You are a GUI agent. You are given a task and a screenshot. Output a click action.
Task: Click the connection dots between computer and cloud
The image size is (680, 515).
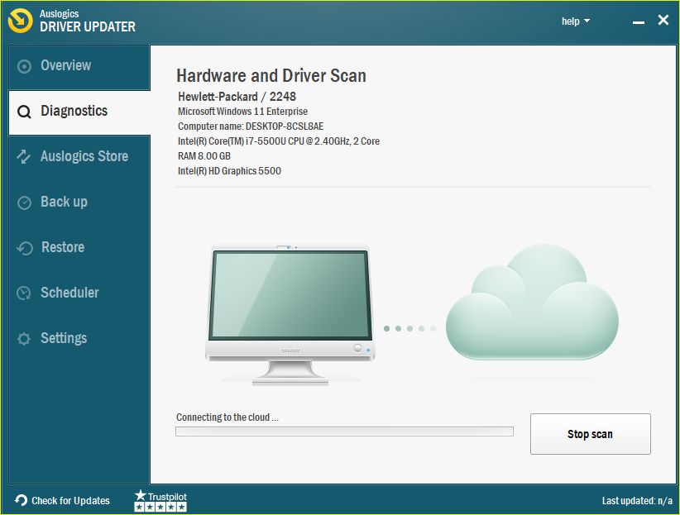pos(409,329)
